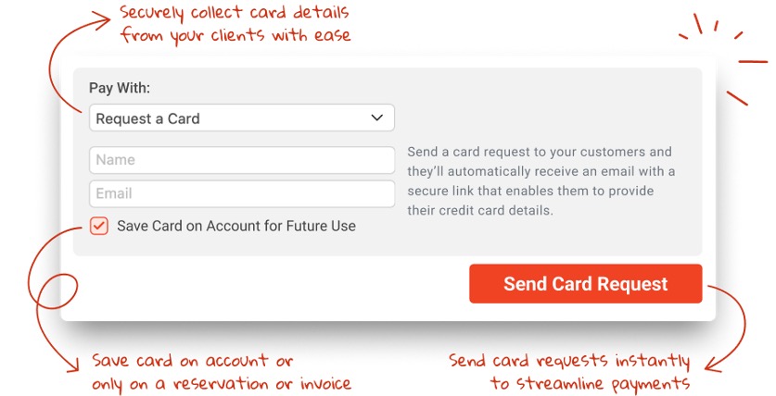Viewport: 776px width, 396px height.
Task: Focus the Email input field
Action: click(x=241, y=193)
